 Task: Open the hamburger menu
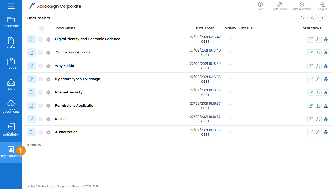pyautogui.click(x=11, y=6)
